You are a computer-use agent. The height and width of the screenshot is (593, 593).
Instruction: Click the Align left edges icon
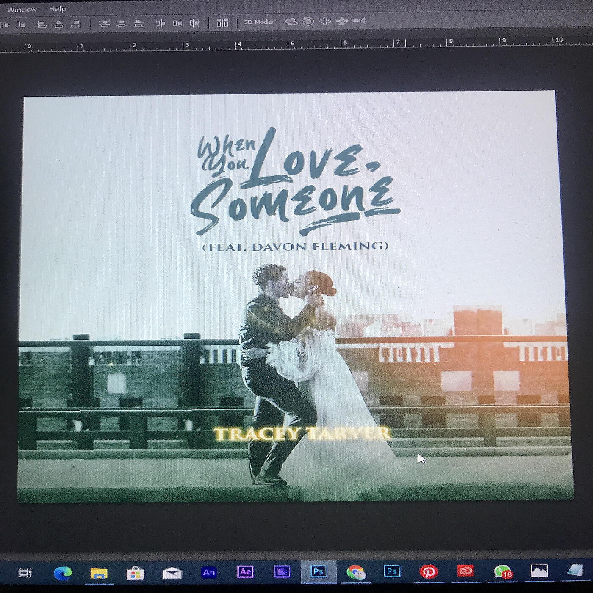coord(42,25)
